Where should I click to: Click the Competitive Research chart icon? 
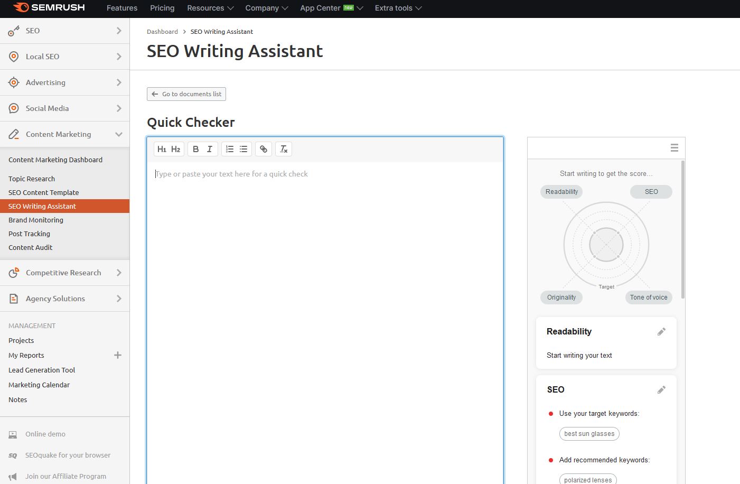pos(14,273)
